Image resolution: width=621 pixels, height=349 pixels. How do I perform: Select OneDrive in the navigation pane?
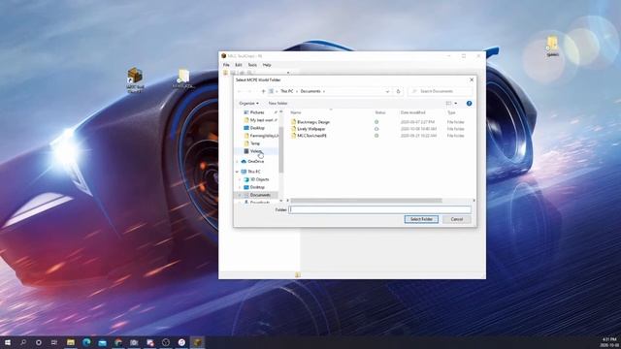click(x=255, y=162)
